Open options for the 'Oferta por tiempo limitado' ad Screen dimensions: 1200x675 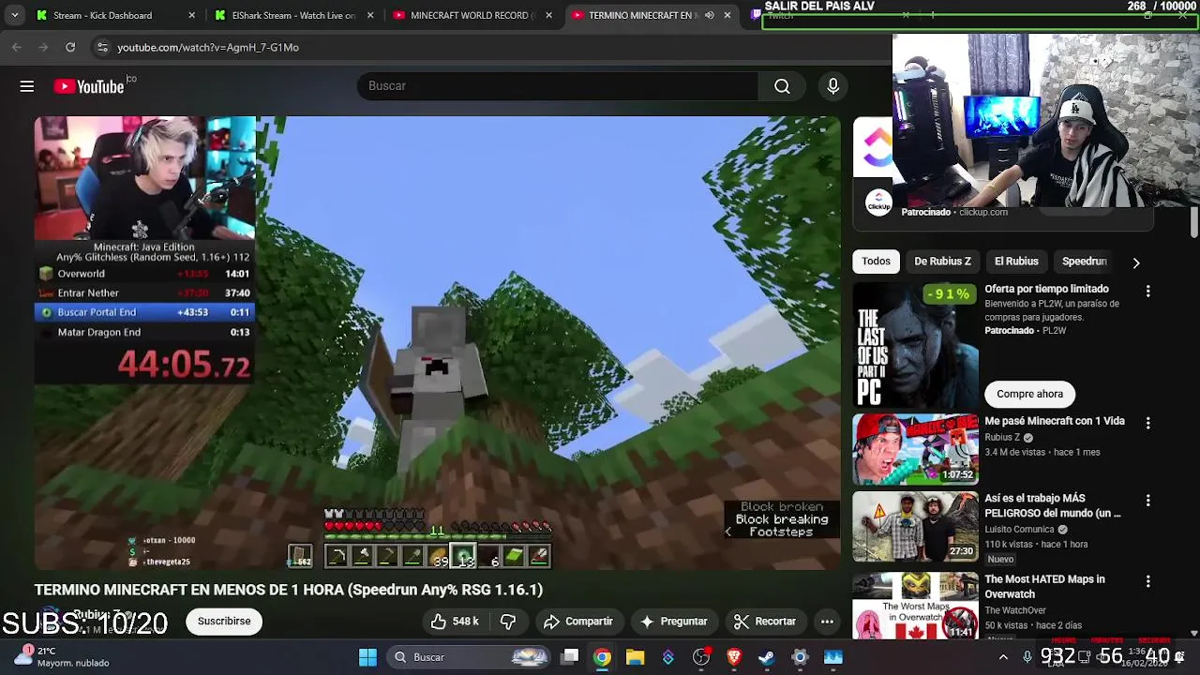(x=1147, y=292)
